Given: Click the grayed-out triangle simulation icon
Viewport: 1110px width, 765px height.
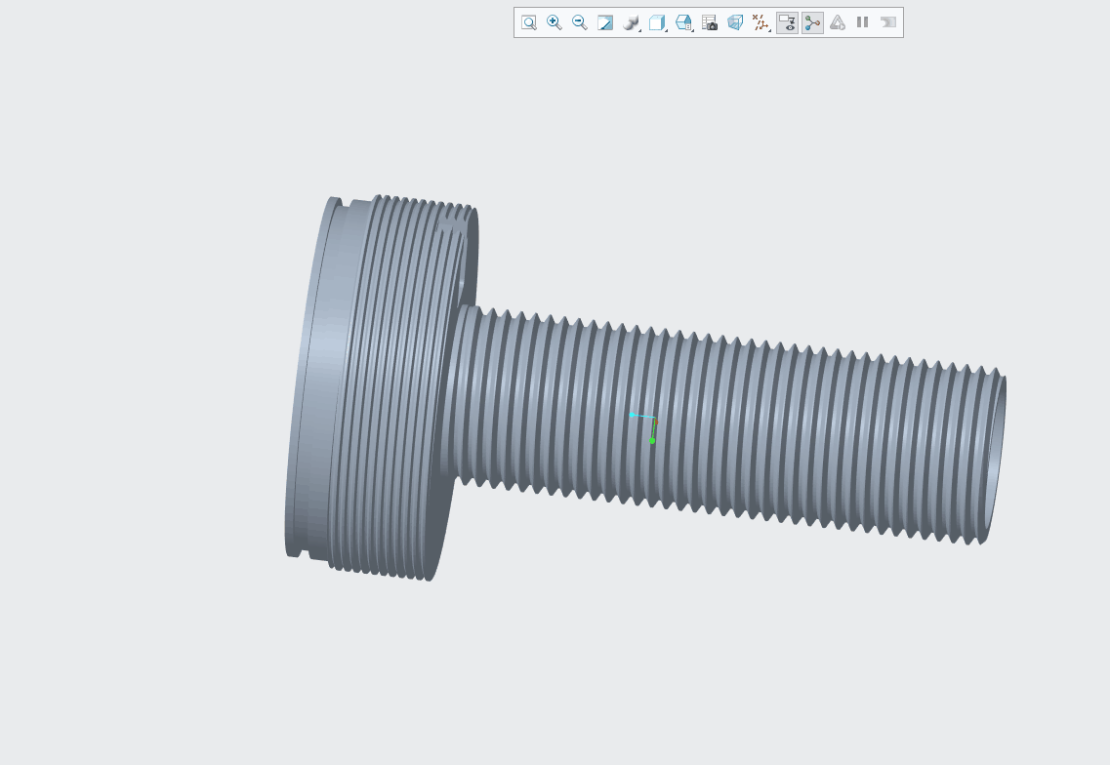Looking at the screenshot, I should coord(838,22).
